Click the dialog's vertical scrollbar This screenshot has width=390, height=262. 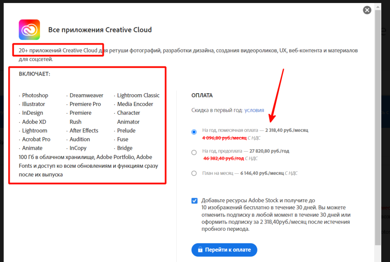tap(377, 114)
